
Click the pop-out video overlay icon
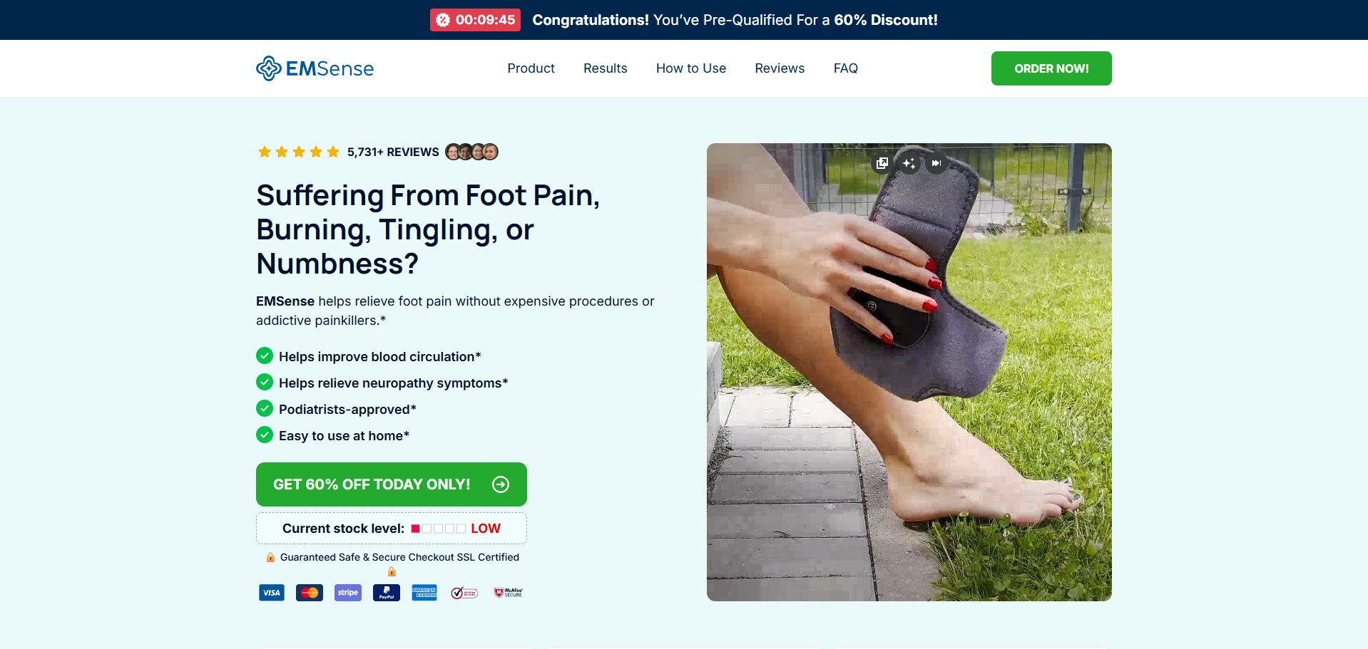click(882, 163)
